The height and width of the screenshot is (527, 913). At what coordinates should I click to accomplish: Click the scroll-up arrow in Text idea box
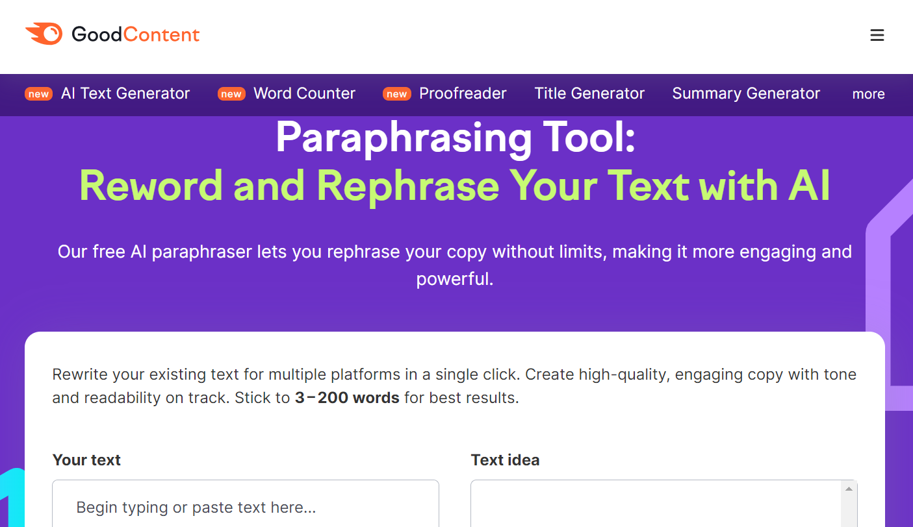pos(849,489)
